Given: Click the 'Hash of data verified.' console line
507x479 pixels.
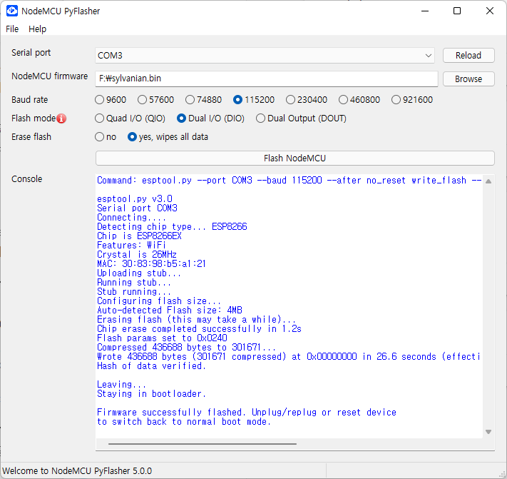Looking at the screenshot, I should 151,366.
